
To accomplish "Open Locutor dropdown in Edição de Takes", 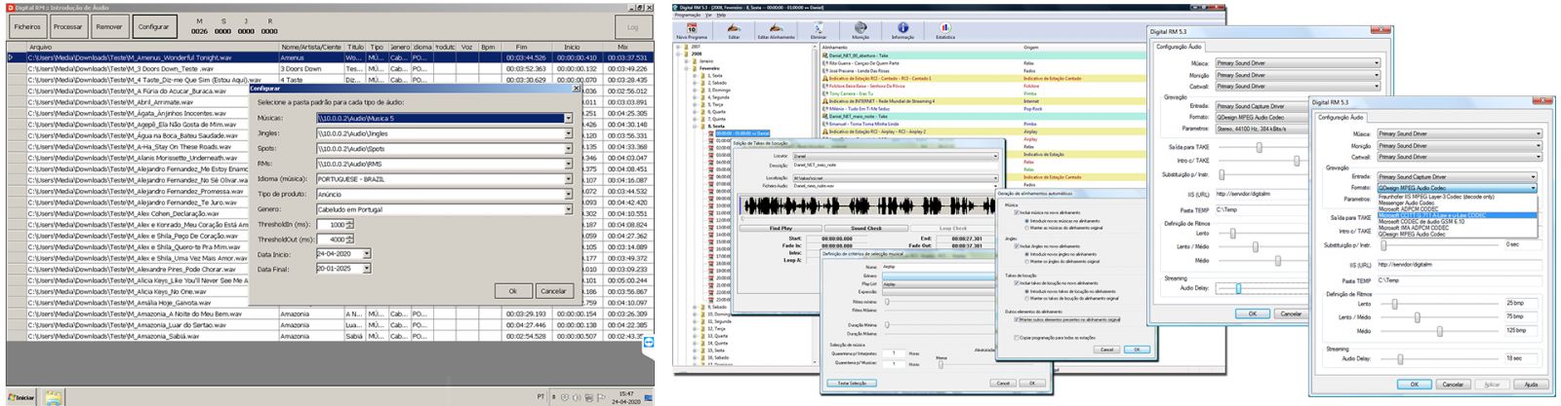I will coord(995,156).
